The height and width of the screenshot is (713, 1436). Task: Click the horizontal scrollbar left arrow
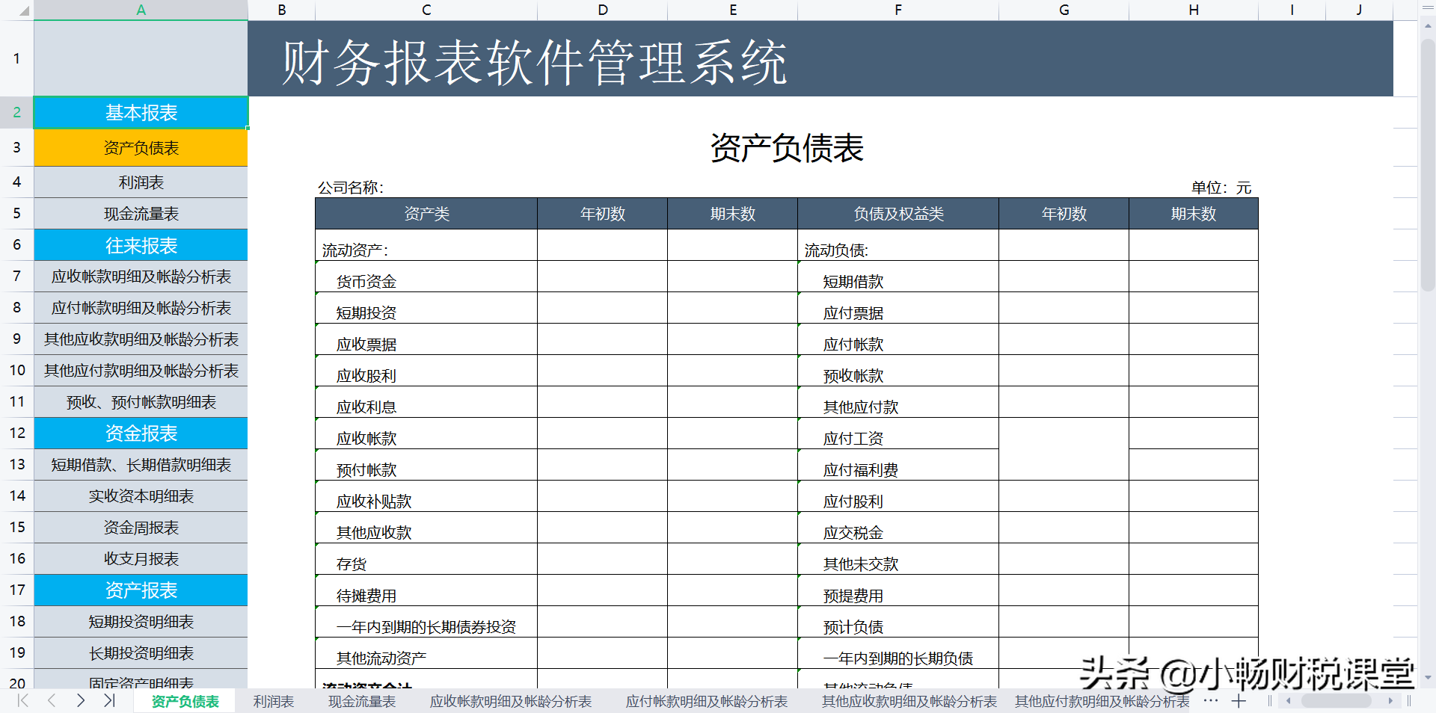click(x=1289, y=701)
